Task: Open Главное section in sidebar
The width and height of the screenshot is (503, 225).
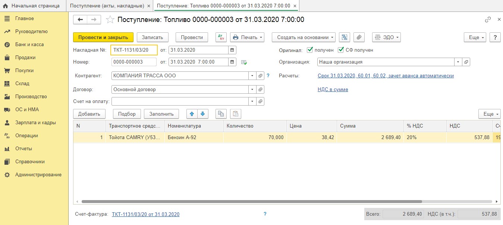Action: (34, 19)
